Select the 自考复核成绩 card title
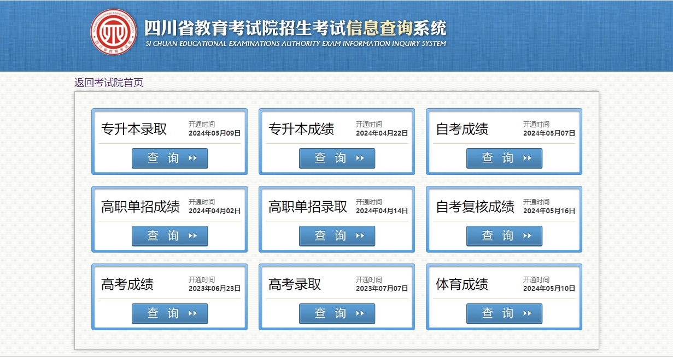 coord(475,207)
